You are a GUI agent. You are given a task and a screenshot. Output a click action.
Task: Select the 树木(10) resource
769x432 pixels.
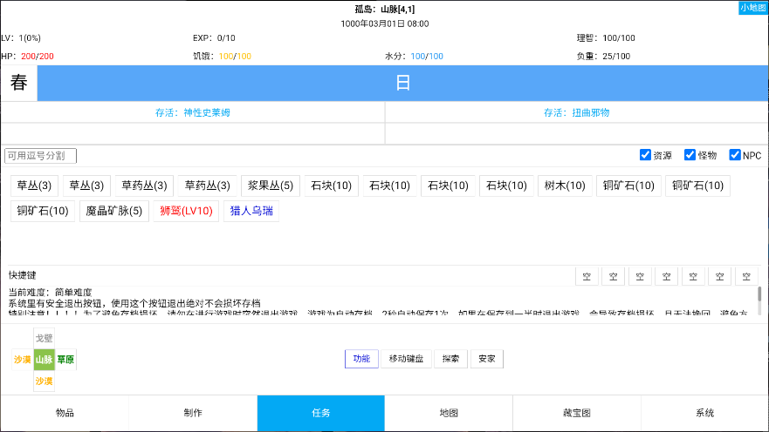click(x=565, y=186)
